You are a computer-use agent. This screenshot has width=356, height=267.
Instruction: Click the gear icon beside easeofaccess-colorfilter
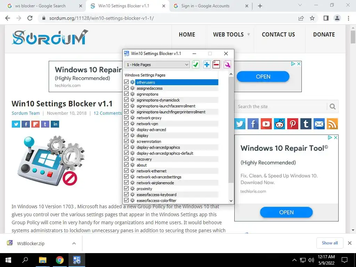tap(132, 200)
